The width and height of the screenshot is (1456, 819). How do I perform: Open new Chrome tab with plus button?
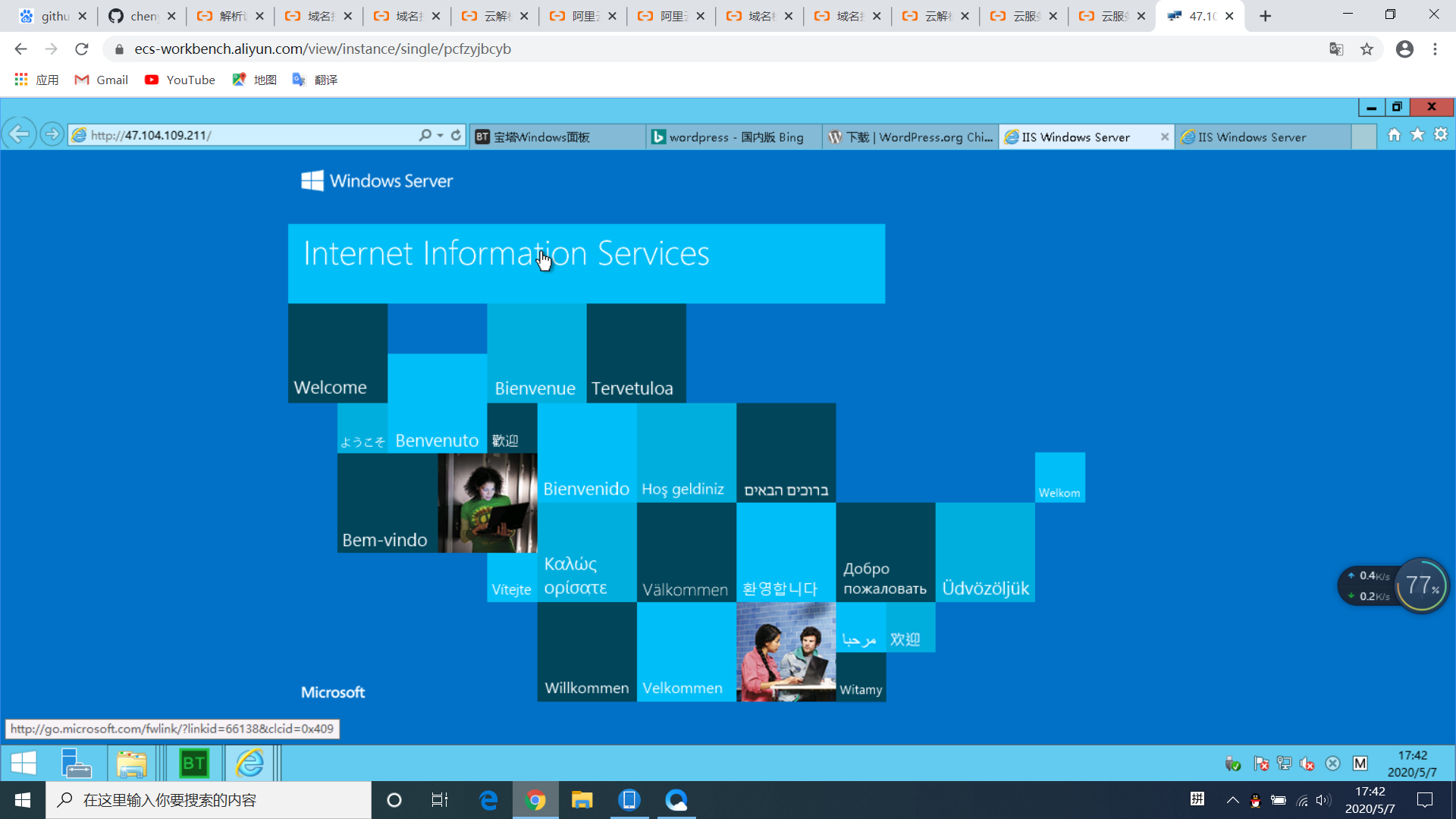coord(1265,16)
